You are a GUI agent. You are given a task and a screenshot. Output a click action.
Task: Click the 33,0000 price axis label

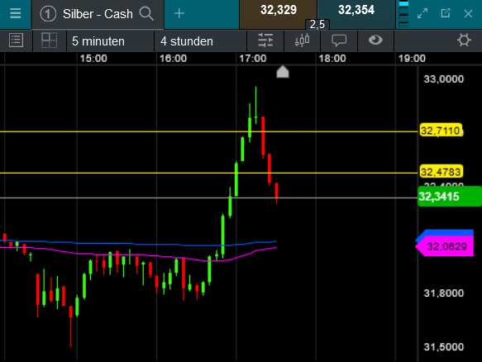444,79
